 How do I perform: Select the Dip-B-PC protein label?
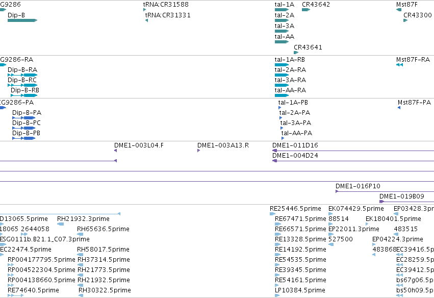(27, 123)
